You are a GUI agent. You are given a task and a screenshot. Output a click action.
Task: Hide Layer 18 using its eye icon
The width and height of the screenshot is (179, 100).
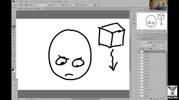[x=138, y=52]
